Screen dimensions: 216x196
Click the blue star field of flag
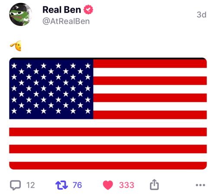pos(51,88)
